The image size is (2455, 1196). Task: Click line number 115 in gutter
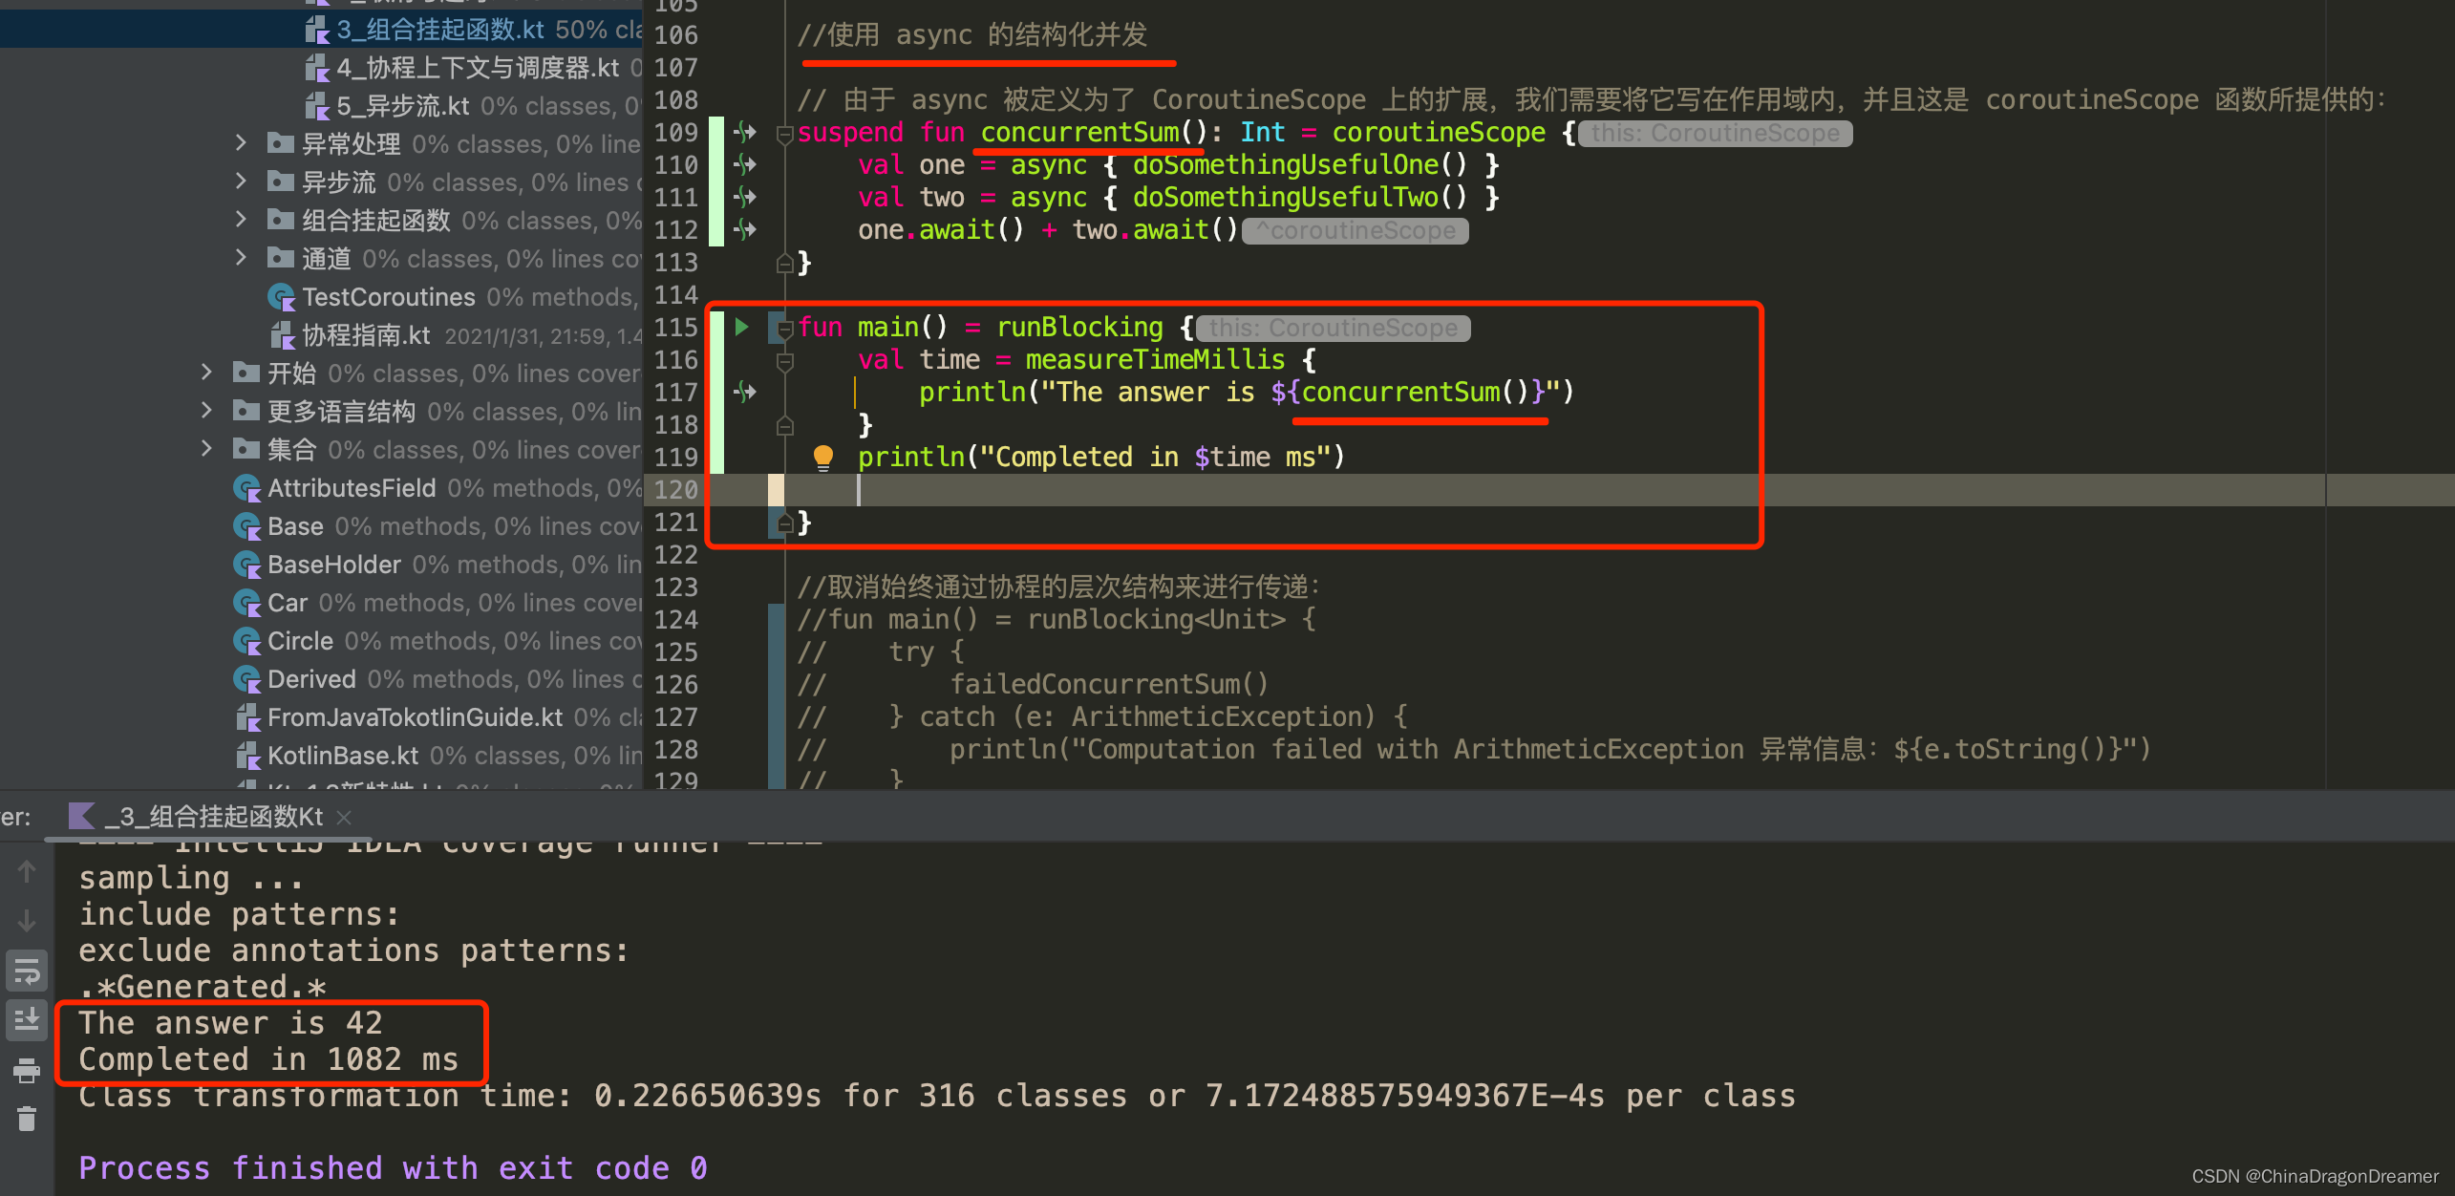click(x=675, y=328)
